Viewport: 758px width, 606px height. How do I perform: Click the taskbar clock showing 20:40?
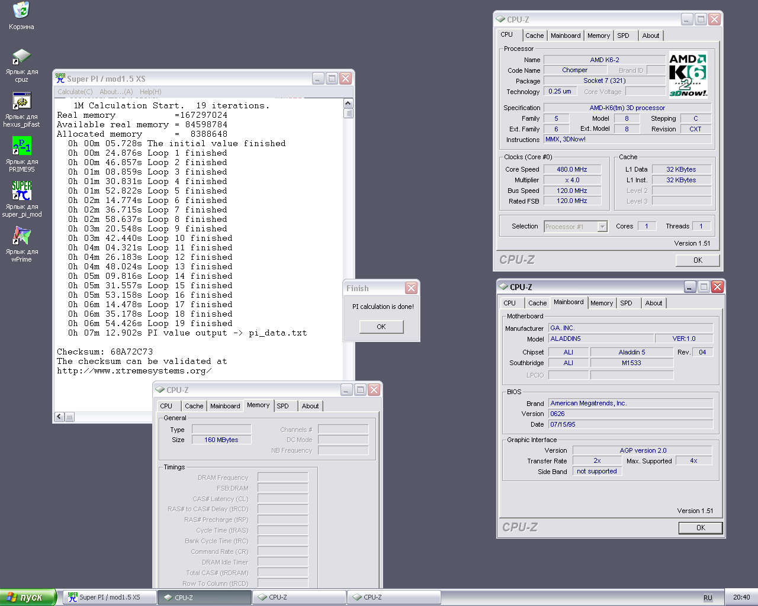point(741,597)
